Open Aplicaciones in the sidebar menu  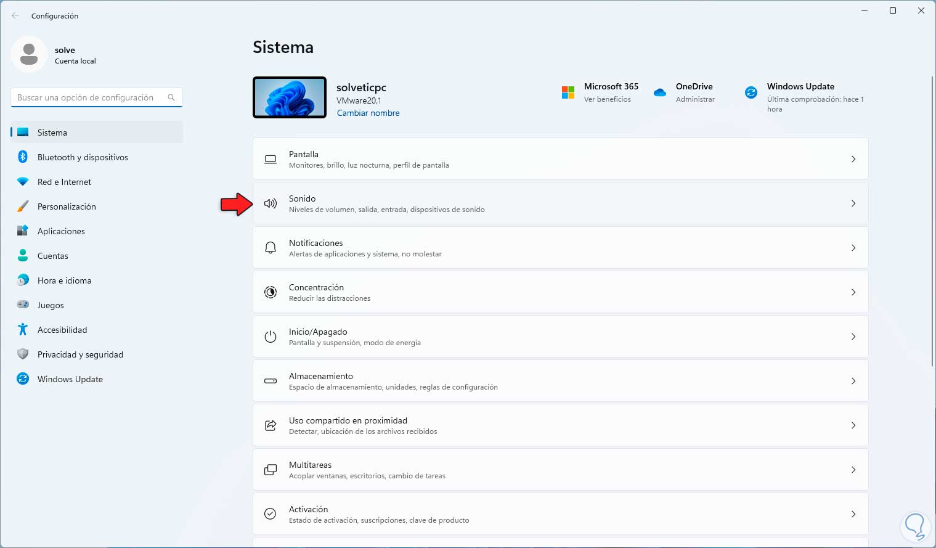click(61, 231)
